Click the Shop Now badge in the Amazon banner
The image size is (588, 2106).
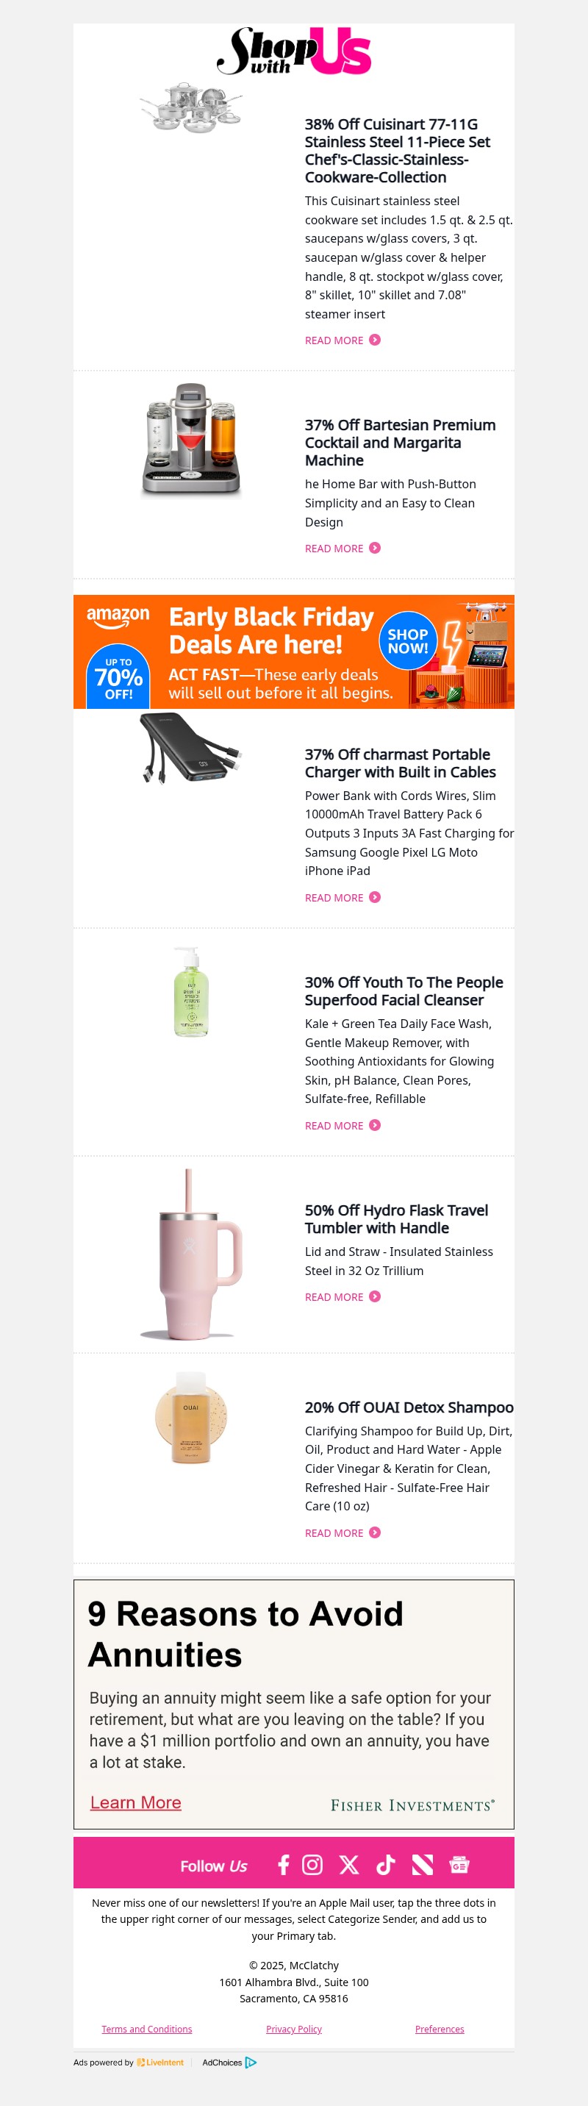409,641
